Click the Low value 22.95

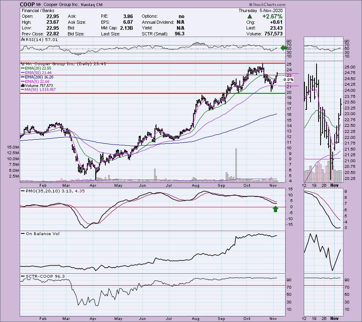tap(52, 28)
